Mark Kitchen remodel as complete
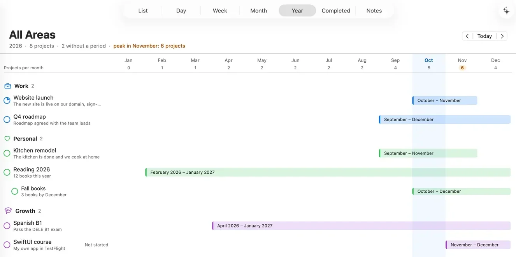Image resolution: width=516 pixels, height=257 pixels. (x=7, y=153)
